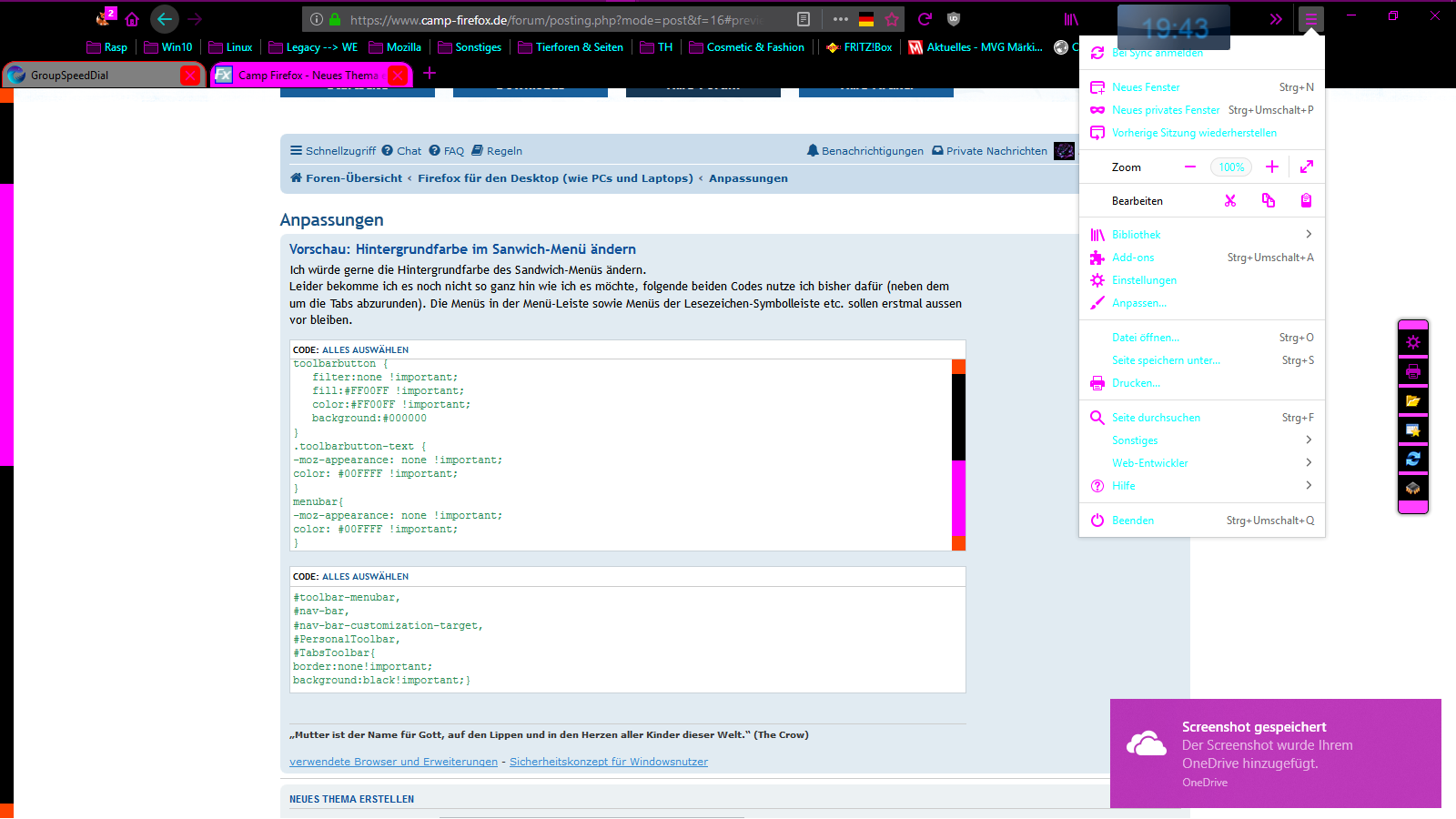Screen dimensions: 1456x819
Task: Toggle bookmark star for this page
Action: (x=892, y=19)
